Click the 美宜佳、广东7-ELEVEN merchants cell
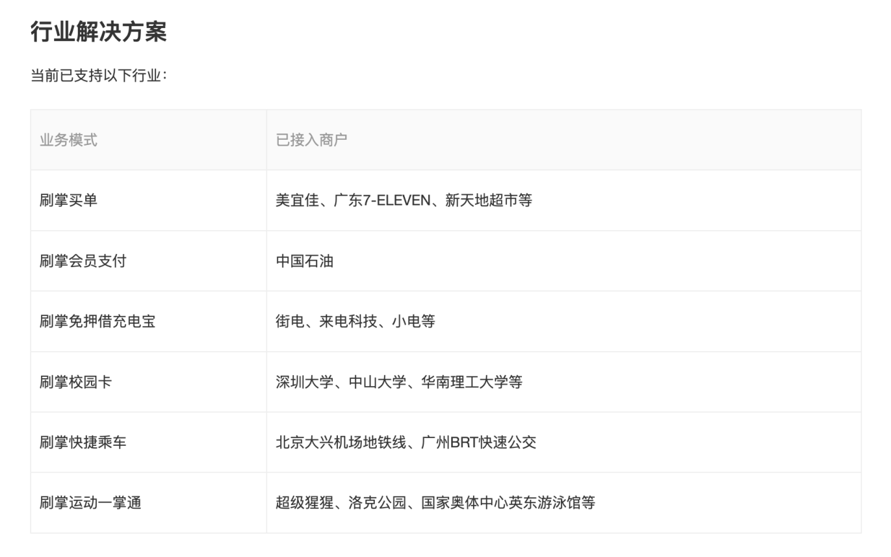The width and height of the screenshot is (891, 557). click(x=404, y=200)
